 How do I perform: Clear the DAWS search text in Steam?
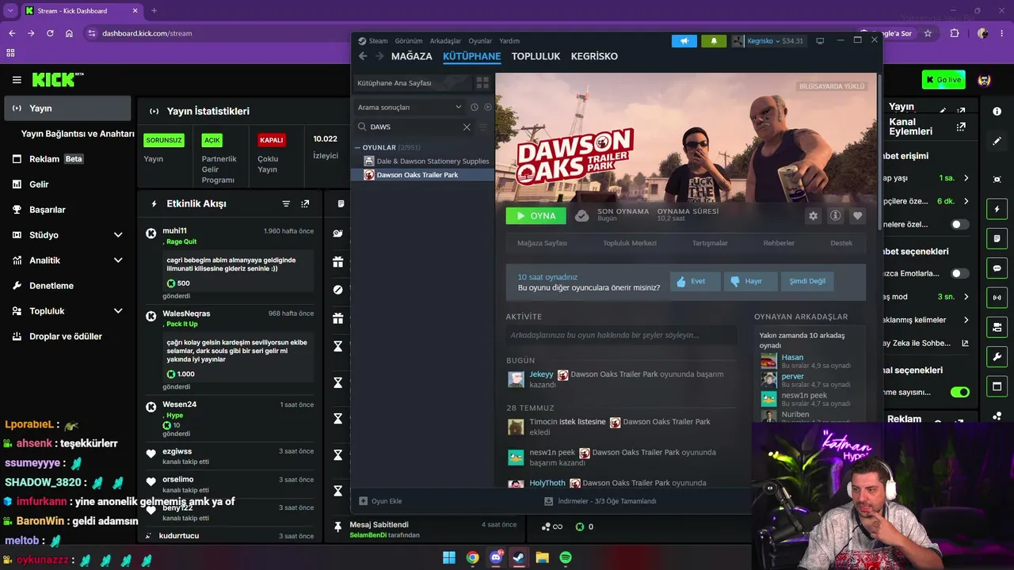coord(467,127)
